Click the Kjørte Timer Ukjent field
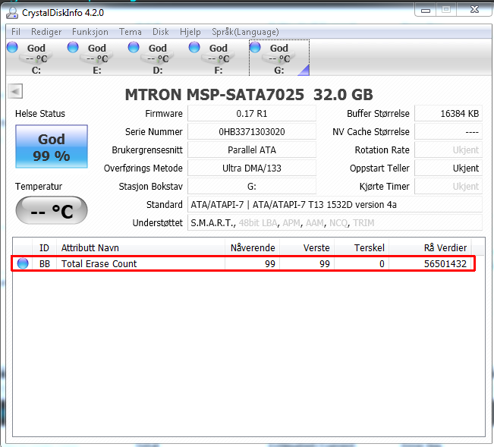The height and width of the screenshot is (447, 494). [448, 187]
